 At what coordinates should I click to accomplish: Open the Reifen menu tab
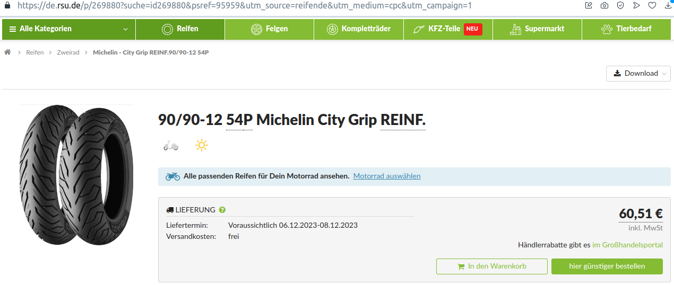(180, 29)
